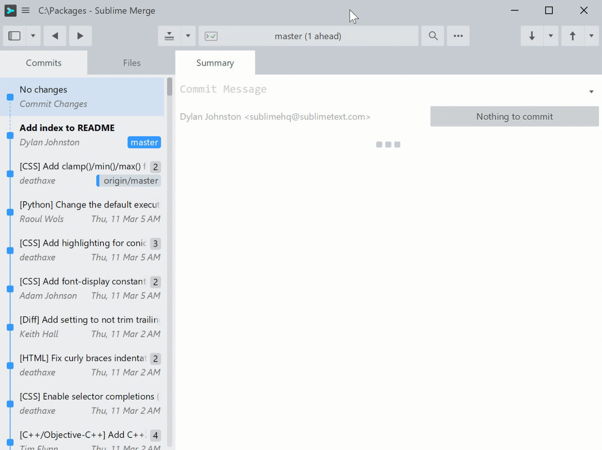Click author Dylan Johnston email text
602x450 pixels.
(275, 117)
